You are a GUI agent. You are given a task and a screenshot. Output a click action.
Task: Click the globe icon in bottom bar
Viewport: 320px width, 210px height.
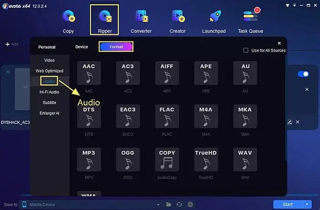pyautogui.click(x=190, y=204)
